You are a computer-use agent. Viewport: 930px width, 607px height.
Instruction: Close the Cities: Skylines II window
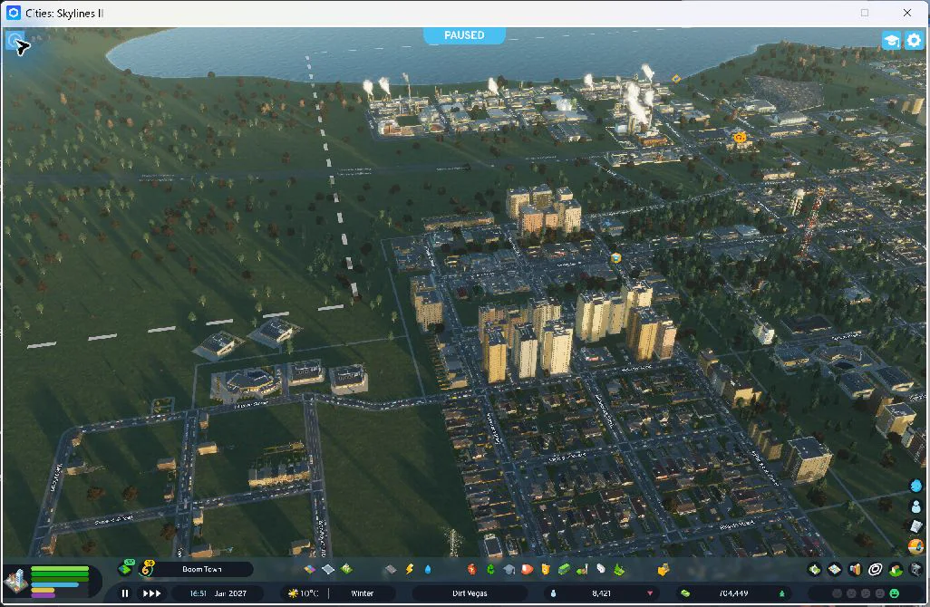[x=906, y=13]
